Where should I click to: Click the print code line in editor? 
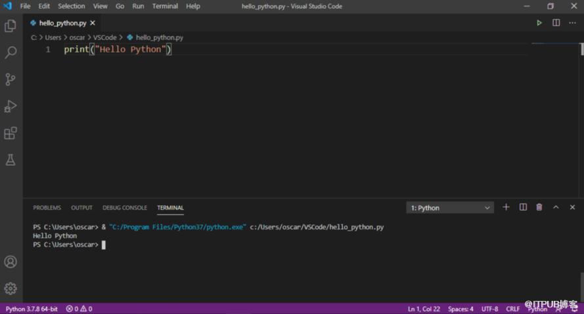pos(118,49)
